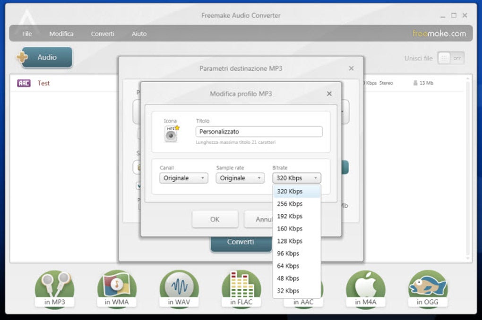Choose the 'in WMA' conversion icon
This screenshot has height=320, width=482.
point(117,289)
